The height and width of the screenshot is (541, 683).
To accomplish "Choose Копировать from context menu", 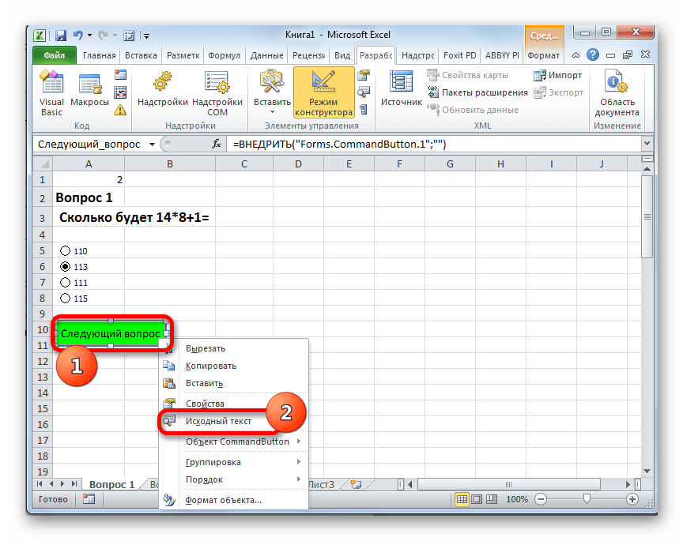I will click(234, 366).
